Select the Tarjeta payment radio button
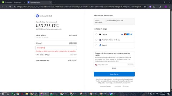The width and height of the screenshot is (172, 96). click(x=96, y=34)
